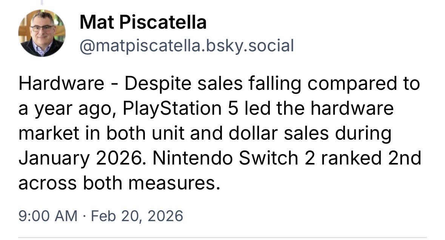The image size is (445, 240).
Task: Click the 9:00 AM time text
Action: [48, 216]
